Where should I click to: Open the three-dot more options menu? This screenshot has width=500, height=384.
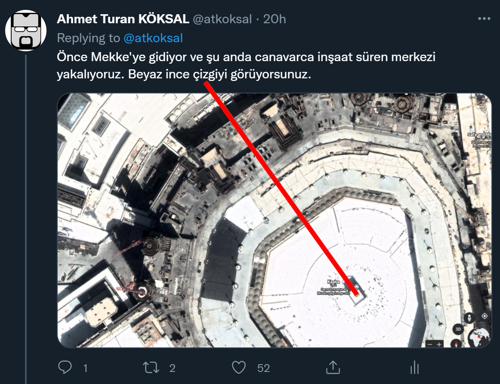pyautogui.click(x=484, y=19)
